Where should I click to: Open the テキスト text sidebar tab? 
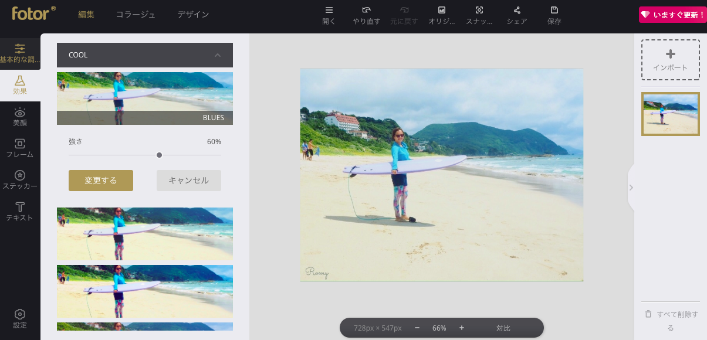[20, 212]
